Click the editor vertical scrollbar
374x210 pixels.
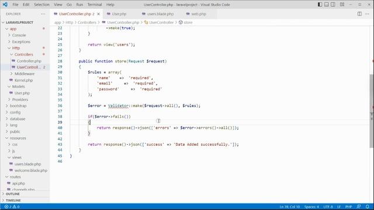372,111
